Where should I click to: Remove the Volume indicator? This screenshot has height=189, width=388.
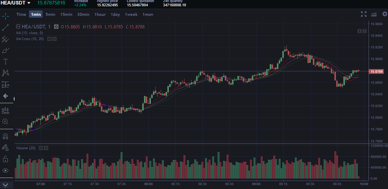[46, 148]
